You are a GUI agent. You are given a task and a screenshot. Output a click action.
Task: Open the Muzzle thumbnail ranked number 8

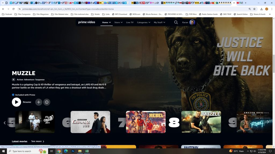click(x=201, y=122)
